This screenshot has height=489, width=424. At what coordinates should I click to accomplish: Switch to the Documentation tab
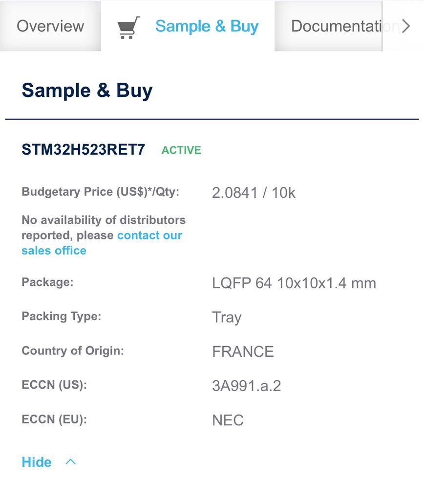pyautogui.click(x=336, y=26)
